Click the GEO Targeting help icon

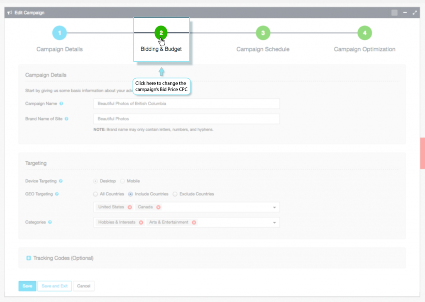57,194
